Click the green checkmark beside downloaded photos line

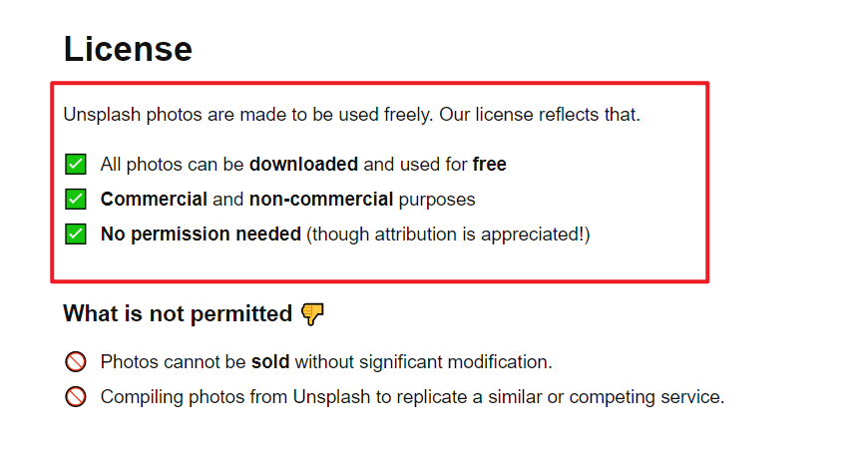75,164
